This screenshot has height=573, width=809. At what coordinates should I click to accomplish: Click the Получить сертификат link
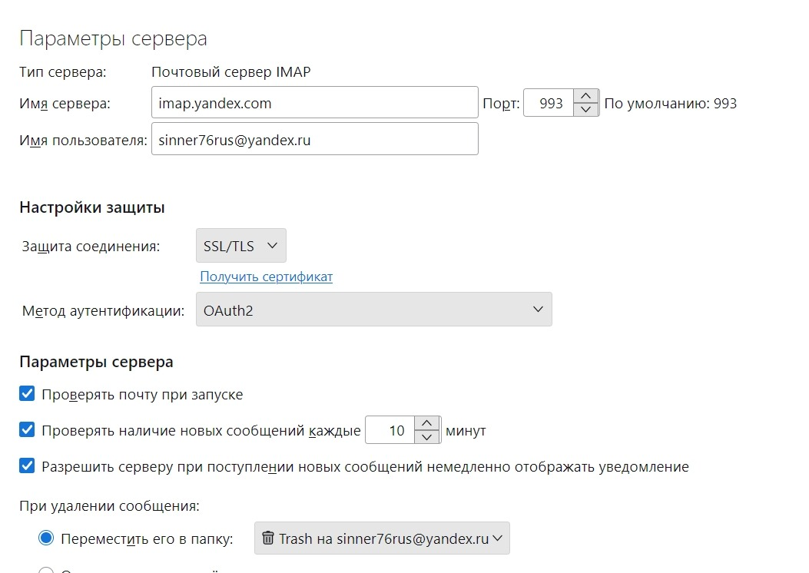click(266, 277)
